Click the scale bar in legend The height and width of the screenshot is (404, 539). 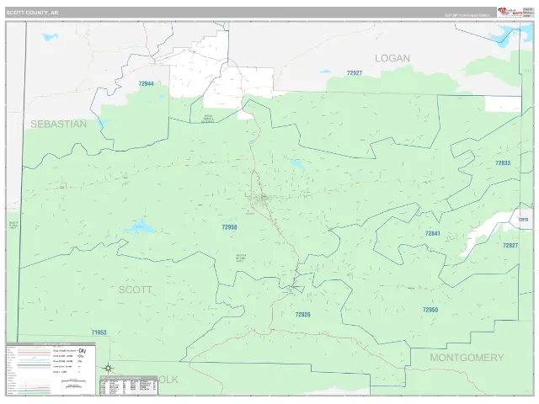[73, 383]
